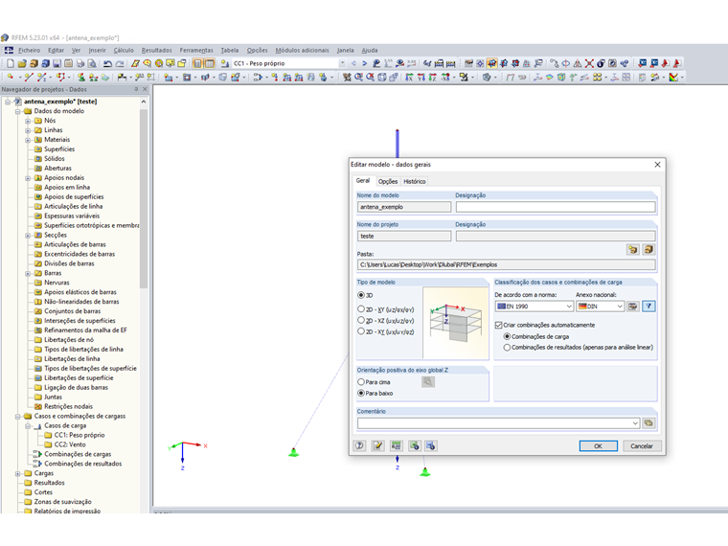Click next load case arrow
This screenshot has height=546, width=728.
click(364, 63)
